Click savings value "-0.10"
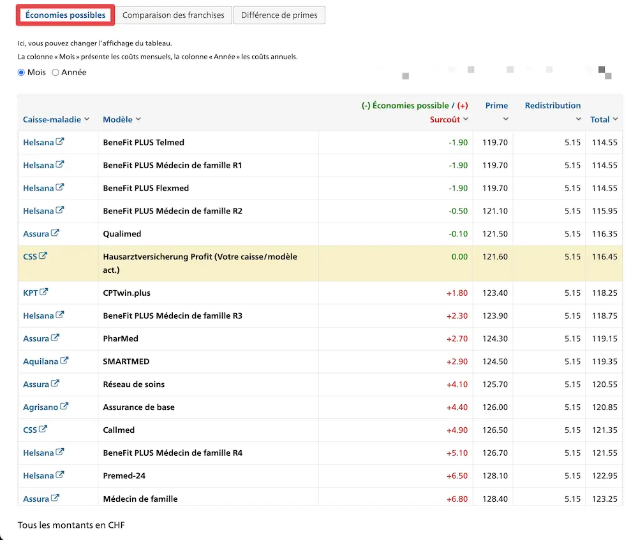638x540 pixels. (x=458, y=234)
